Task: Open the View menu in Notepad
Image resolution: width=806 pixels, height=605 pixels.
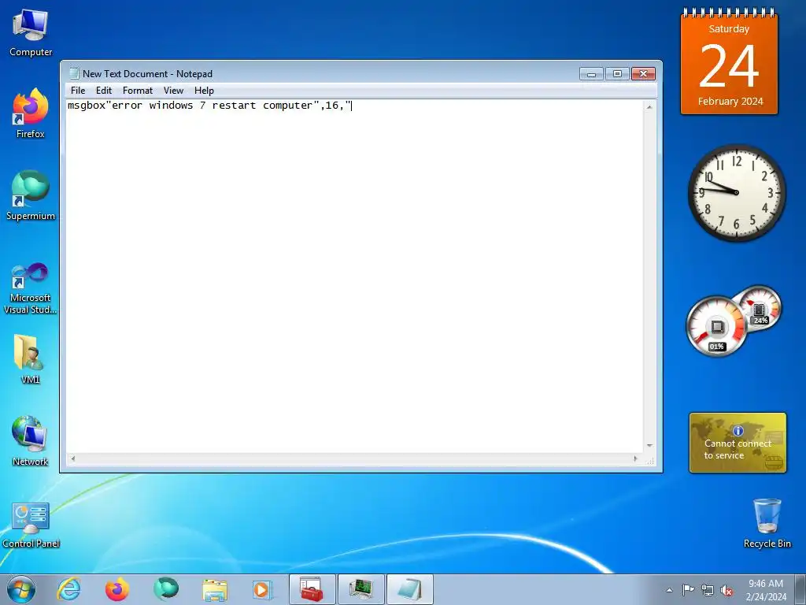Action: (173, 91)
